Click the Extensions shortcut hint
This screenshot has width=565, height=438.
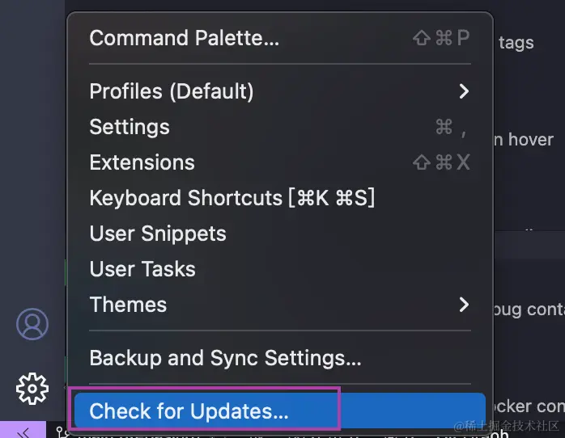click(441, 162)
